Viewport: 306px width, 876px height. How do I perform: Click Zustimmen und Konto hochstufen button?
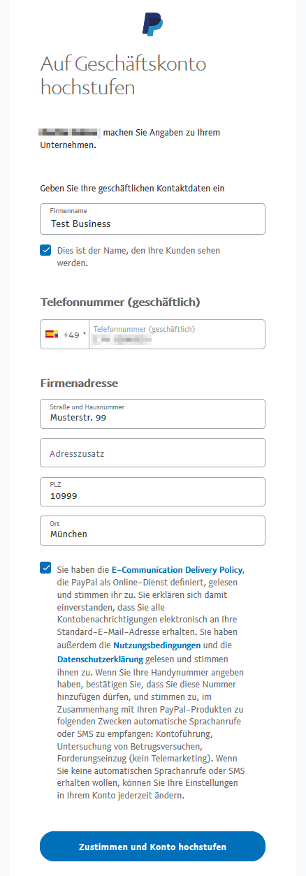(152, 847)
